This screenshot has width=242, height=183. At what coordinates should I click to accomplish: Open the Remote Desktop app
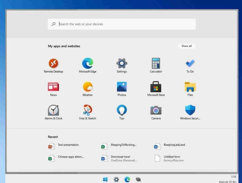(x=53, y=66)
